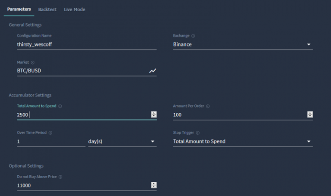331x196 pixels.
Task: Click the Configuration Name input field
Action: tap(87, 44)
